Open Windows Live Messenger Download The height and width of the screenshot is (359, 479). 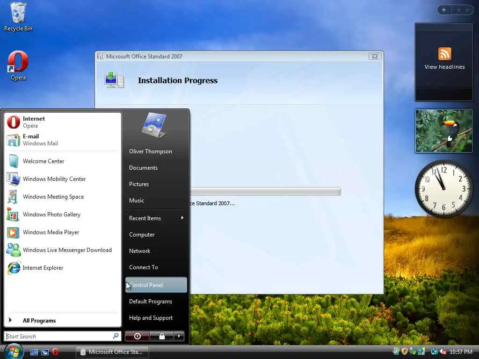coord(63,250)
